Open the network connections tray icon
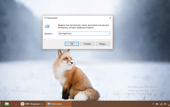 coord(161,104)
